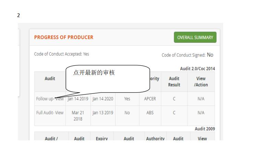Click the OVERALL SUMMARY button

tap(195, 37)
